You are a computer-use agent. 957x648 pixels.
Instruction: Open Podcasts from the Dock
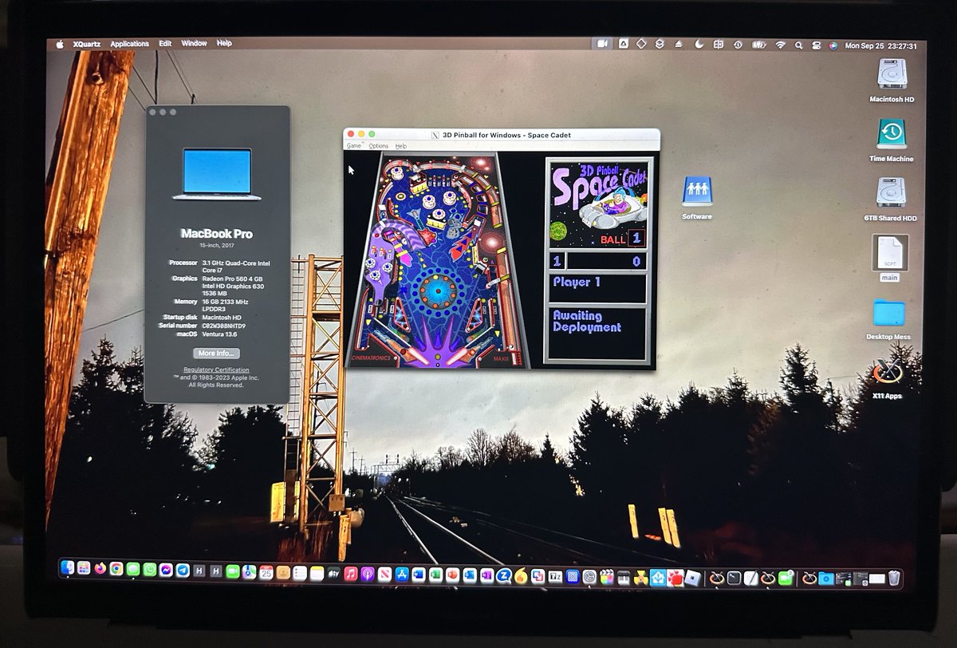(x=368, y=573)
